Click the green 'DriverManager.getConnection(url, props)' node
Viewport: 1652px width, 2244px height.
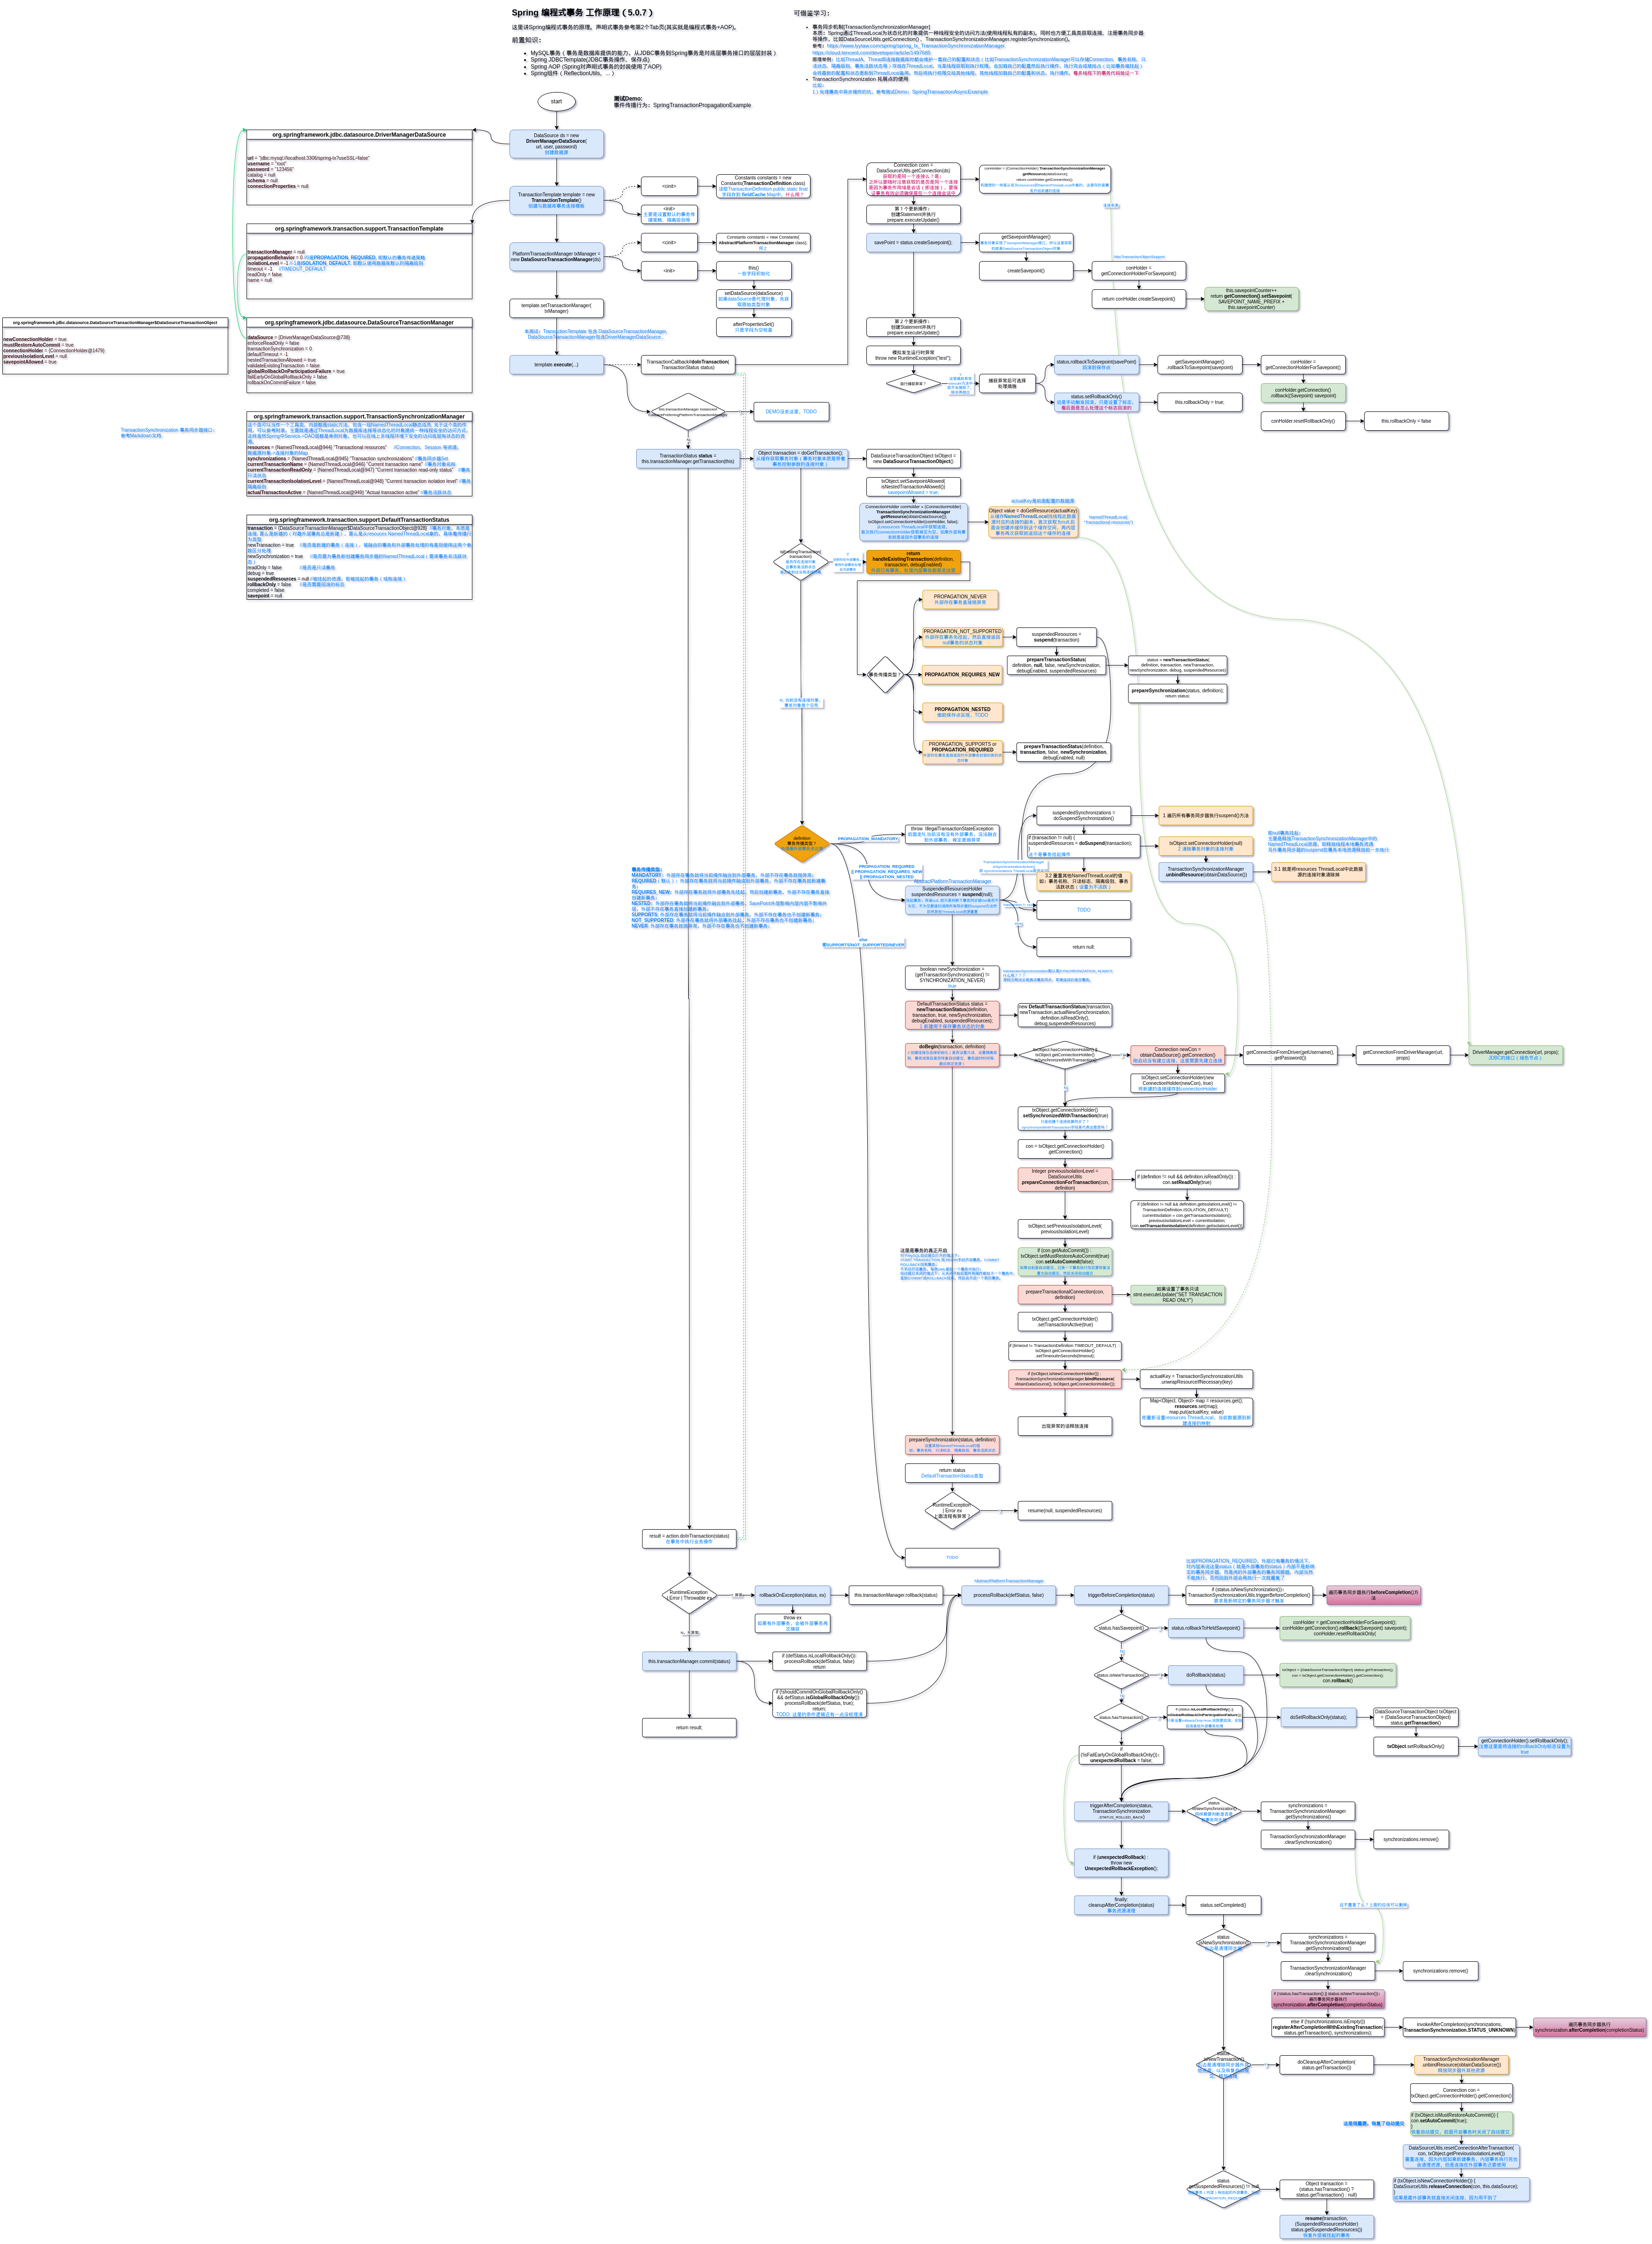pyautogui.click(x=1515, y=1055)
